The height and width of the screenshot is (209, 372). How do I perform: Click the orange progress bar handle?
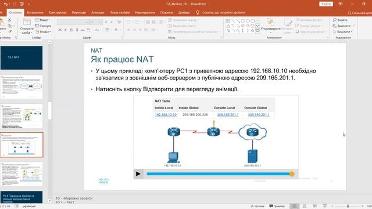click(292, 174)
